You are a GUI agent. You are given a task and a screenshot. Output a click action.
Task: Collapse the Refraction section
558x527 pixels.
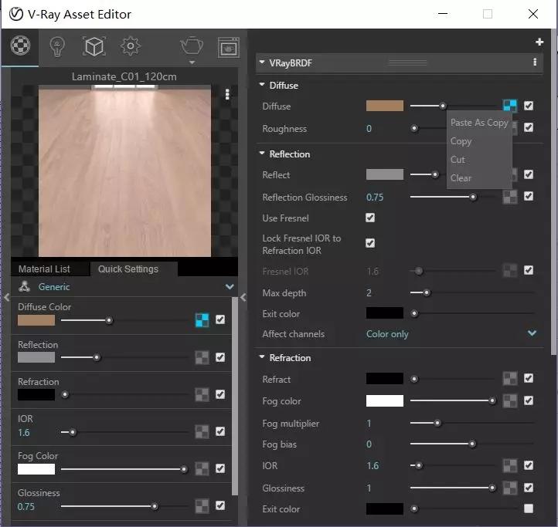[262, 356]
